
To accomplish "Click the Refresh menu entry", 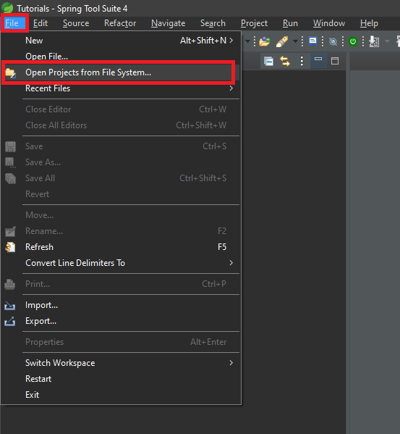I will point(121,247).
